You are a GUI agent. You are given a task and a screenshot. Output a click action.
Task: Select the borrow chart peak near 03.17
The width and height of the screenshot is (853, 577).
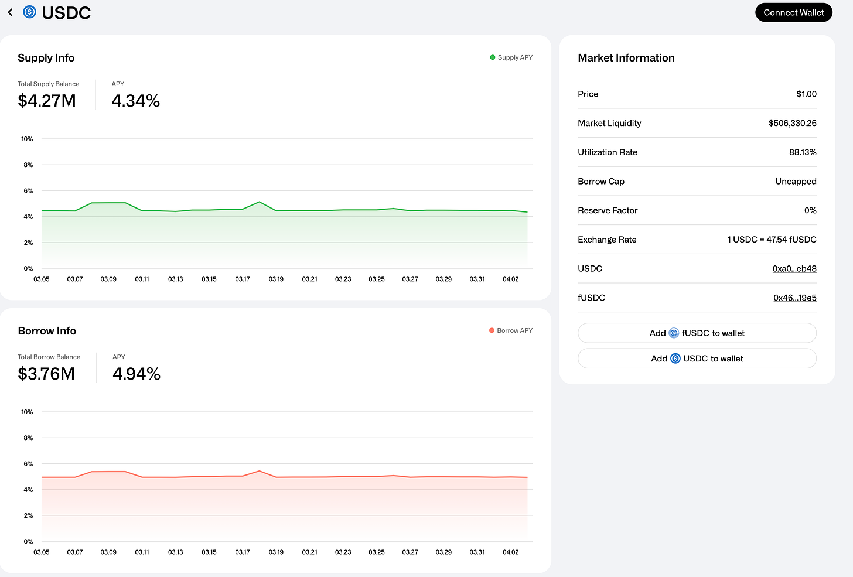coord(259,471)
